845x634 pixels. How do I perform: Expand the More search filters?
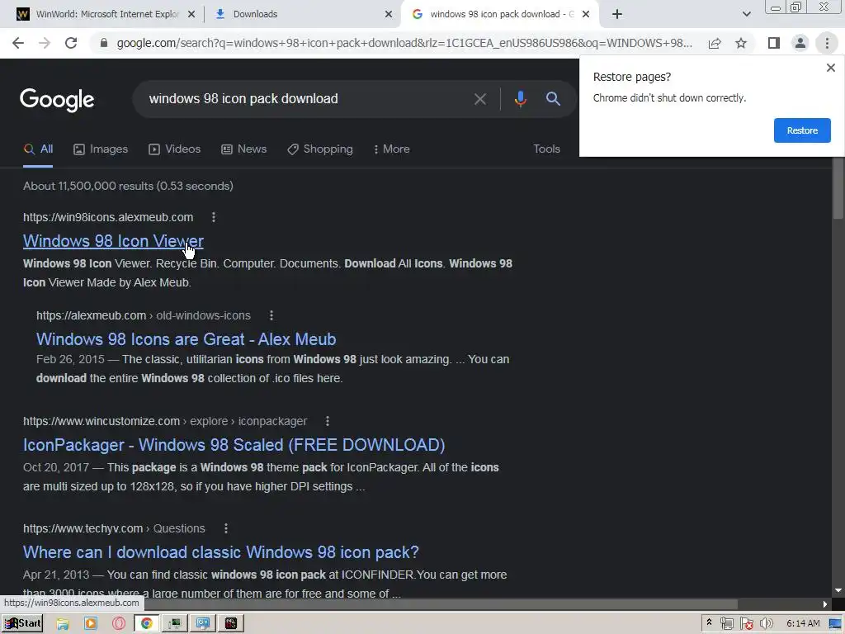coord(392,149)
